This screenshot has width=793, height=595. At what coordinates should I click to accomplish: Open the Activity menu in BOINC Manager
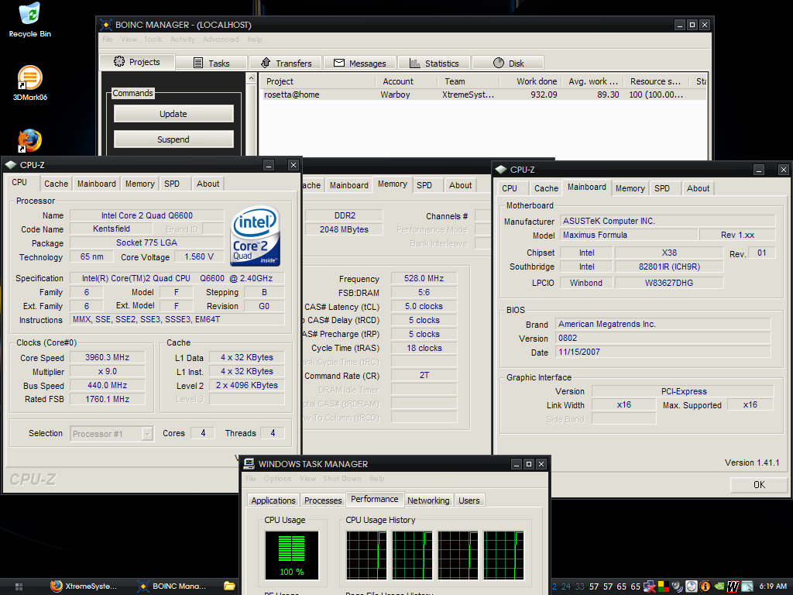pyautogui.click(x=183, y=40)
